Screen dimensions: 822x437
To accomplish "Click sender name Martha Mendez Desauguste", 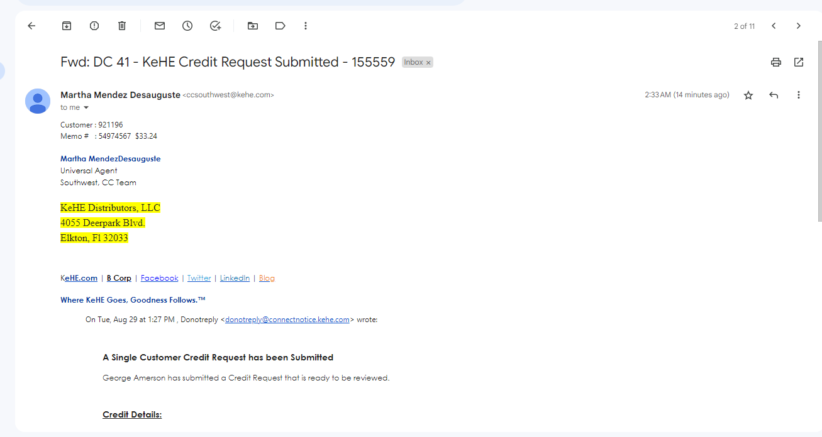I will click(x=120, y=95).
